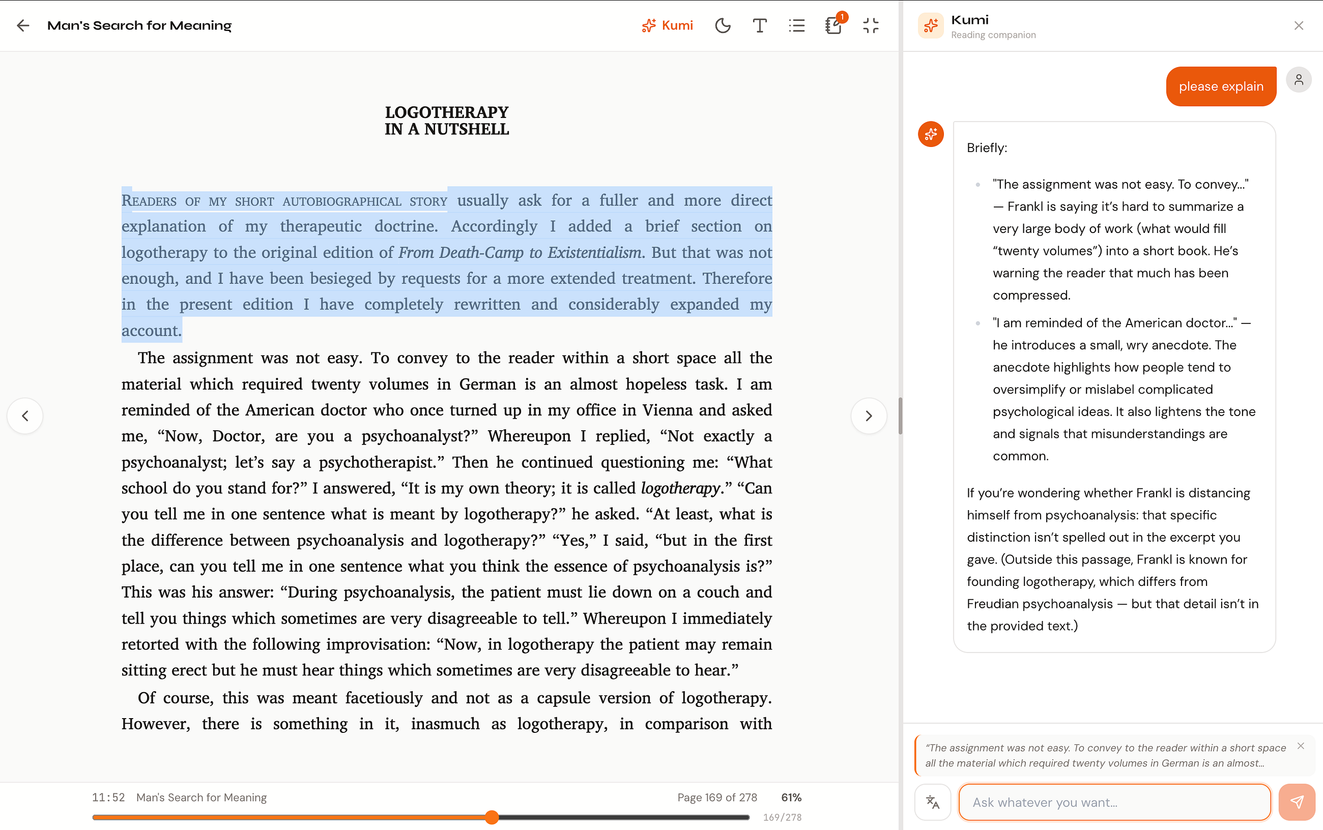Image resolution: width=1323 pixels, height=830 pixels.
Task: Open notes and highlights notebook icon
Action: 833,25
